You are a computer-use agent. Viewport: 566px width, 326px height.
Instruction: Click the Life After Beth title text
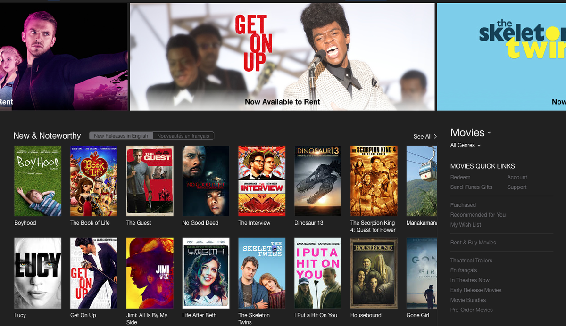pyautogui.click(x=200, y=315)
